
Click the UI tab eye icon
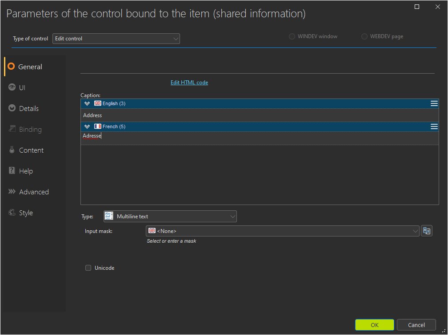[x=12, y=87]
